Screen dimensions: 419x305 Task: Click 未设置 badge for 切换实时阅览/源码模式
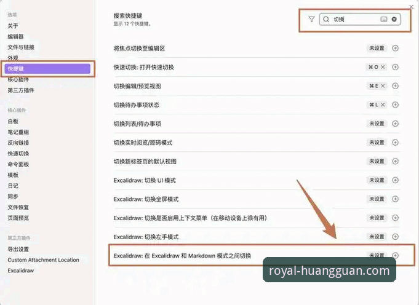[377, 143]
